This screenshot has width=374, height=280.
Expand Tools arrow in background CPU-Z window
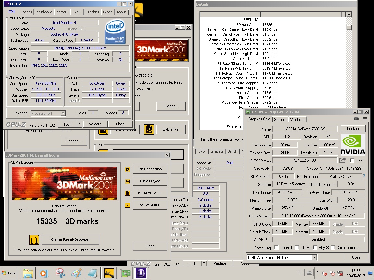pyautogui.click(x=204, y=263)
